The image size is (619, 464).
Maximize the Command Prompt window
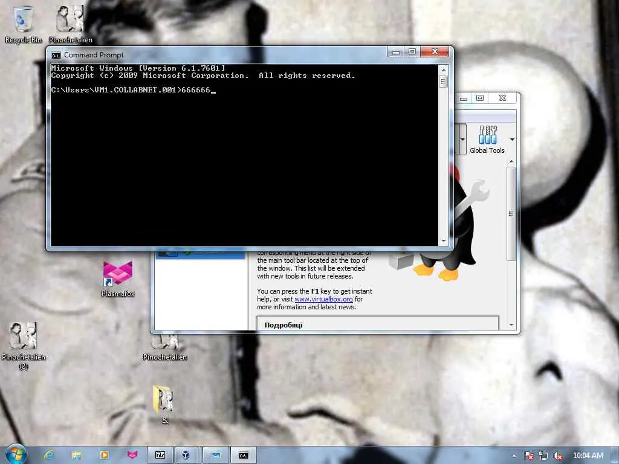pos(412,52)
